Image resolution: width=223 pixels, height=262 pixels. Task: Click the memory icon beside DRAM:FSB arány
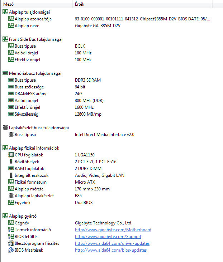[11, 93]
